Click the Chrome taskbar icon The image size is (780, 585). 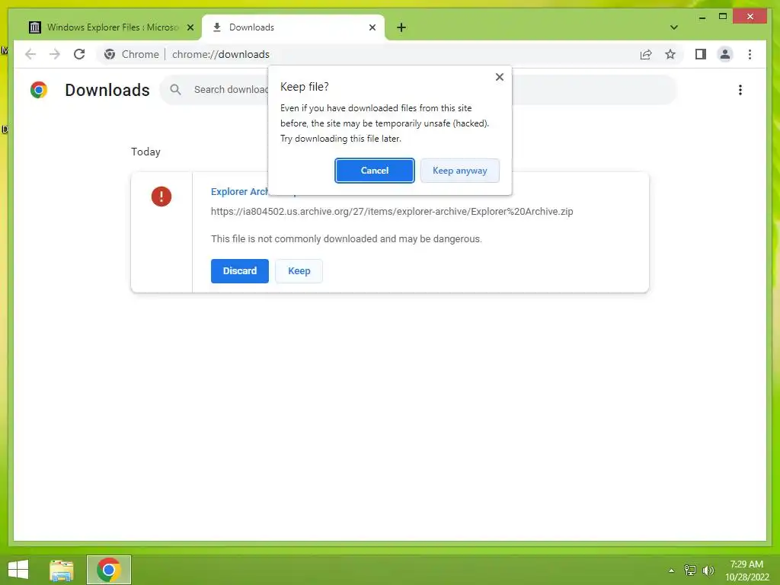[109, 570]
